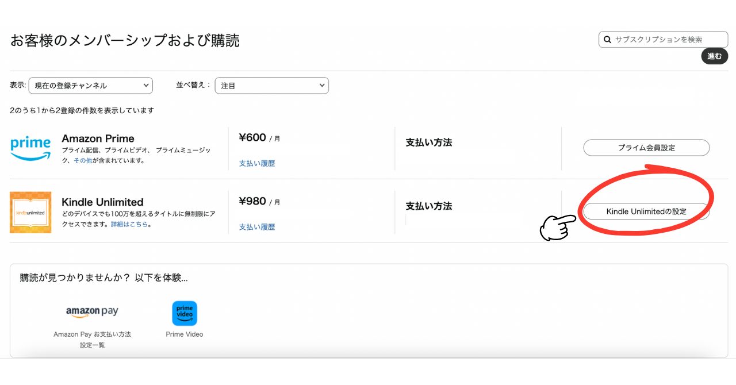This screenshot has height=385, width=736.
Task: Select the Amazon Prime title heading
Action: (99, 138)
